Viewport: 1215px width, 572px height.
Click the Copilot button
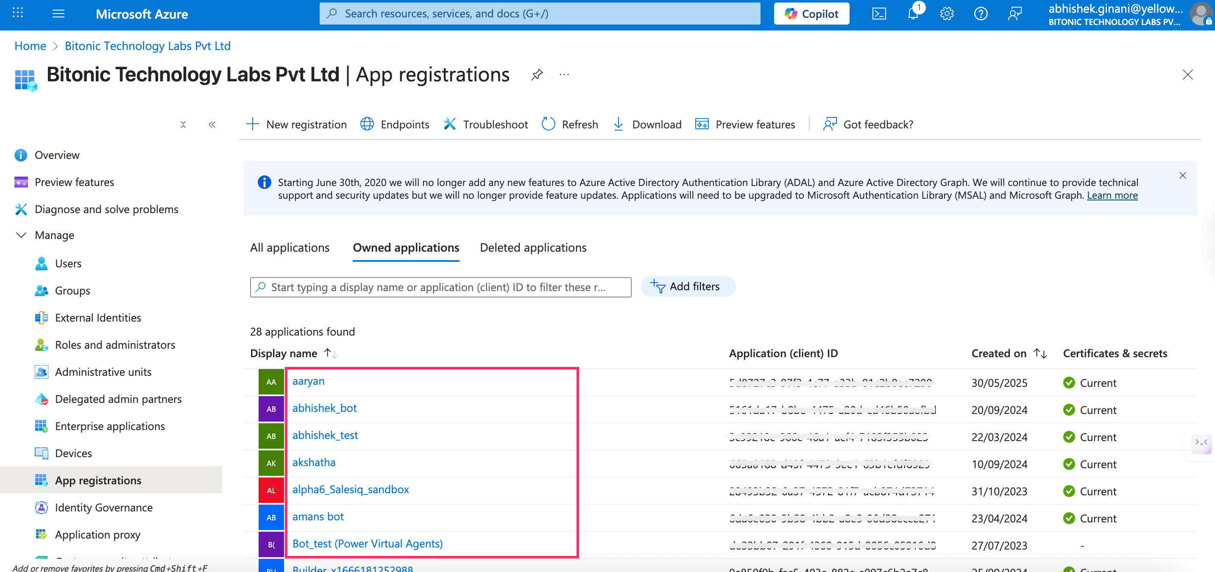click(x=811, y=14)
